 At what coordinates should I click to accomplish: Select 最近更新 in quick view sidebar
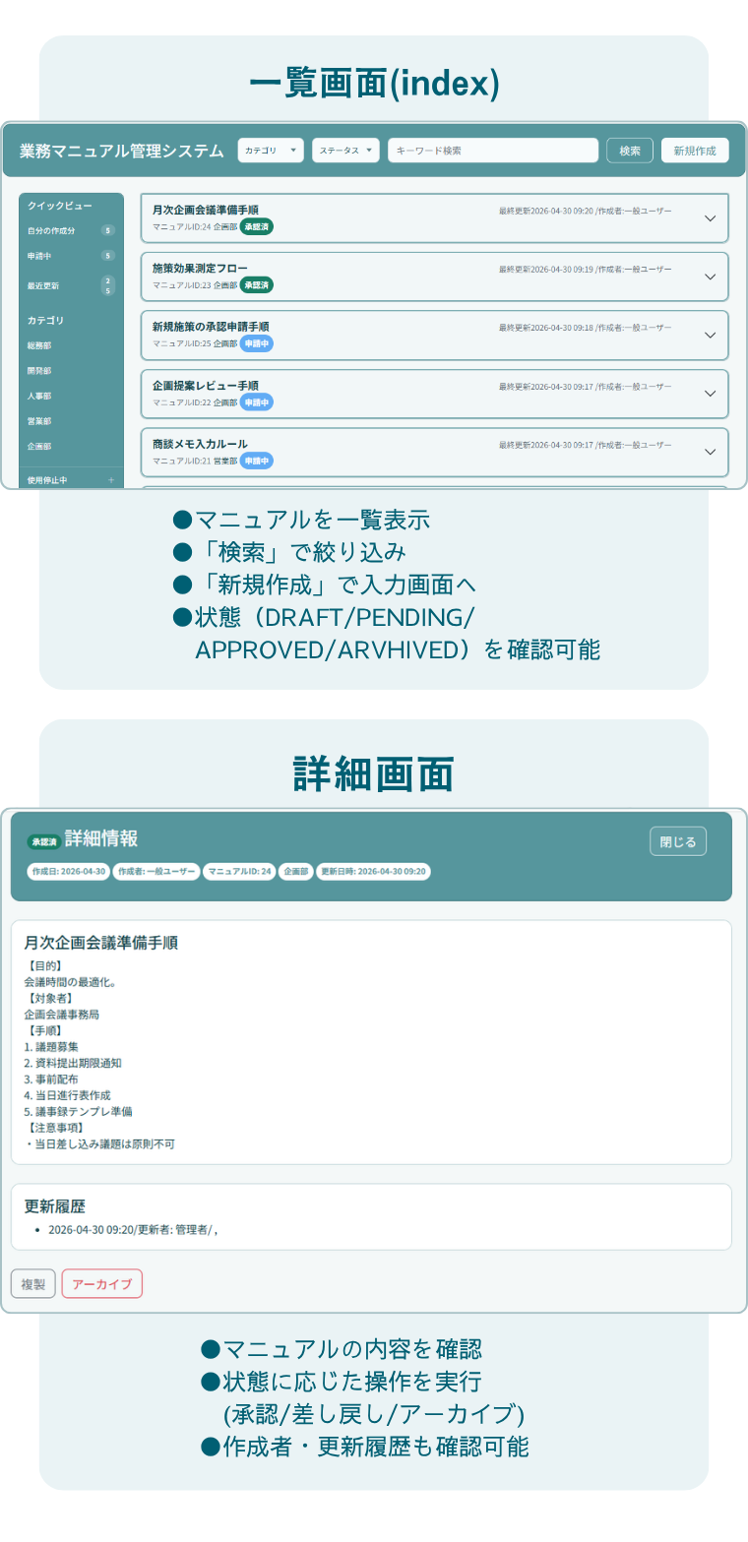[x=43, y=285]
